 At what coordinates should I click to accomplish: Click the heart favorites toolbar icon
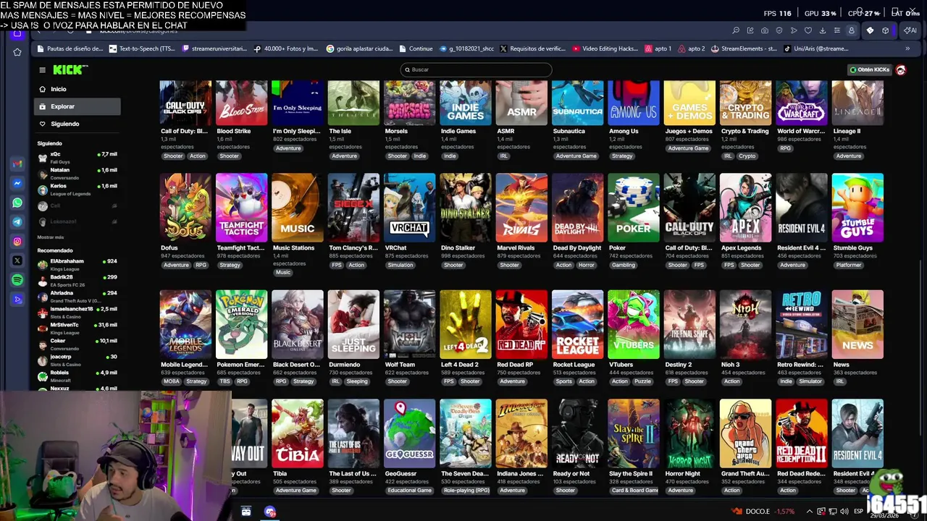pos(808,30)
